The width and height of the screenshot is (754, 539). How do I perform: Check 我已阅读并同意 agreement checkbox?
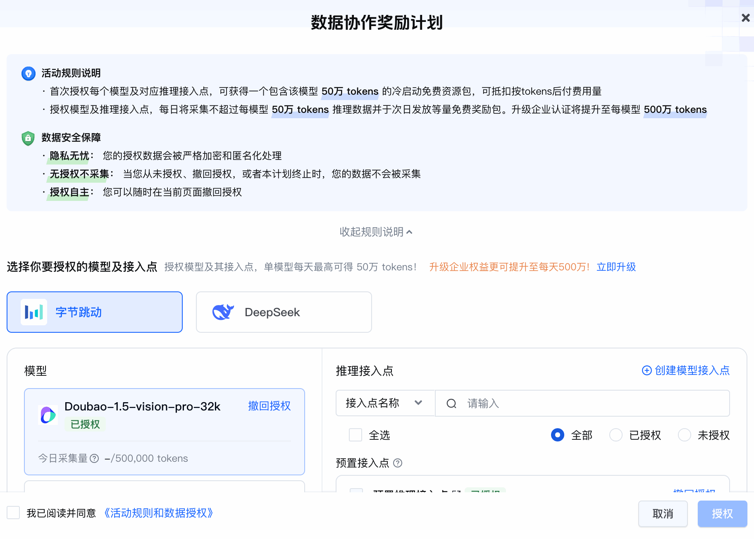coord(13,513)
